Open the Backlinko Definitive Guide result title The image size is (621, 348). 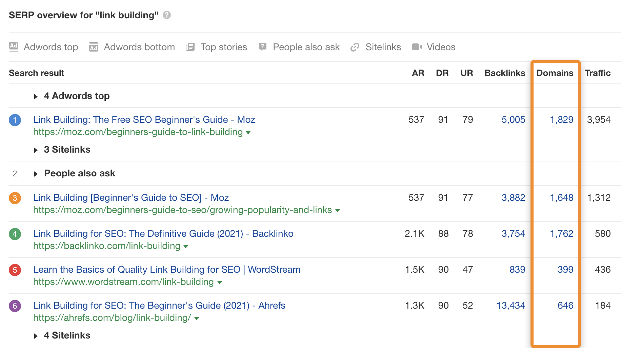pyautogui.click(x=163, y=234)
